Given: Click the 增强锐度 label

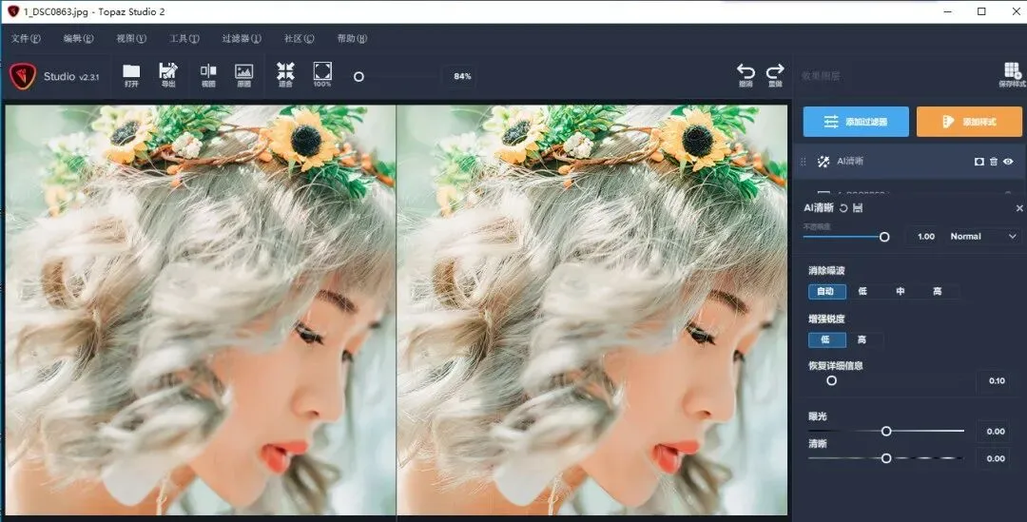Looking at the screenshot, I should (826, 319).
